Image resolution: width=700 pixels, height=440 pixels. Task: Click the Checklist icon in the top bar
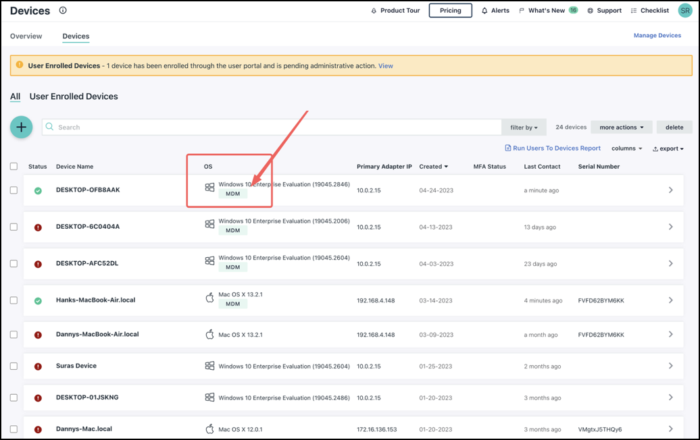[632, 10]
